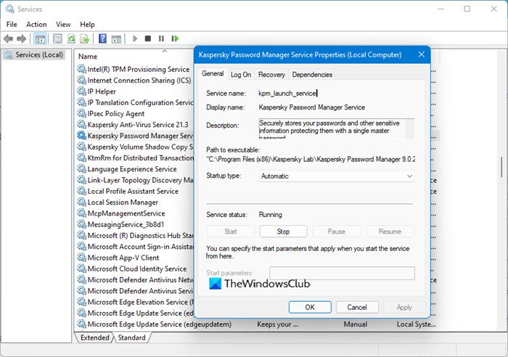508x357 pixels.
Task: Select IP Translation Configuration Service row
Action: tap(135, 102)
